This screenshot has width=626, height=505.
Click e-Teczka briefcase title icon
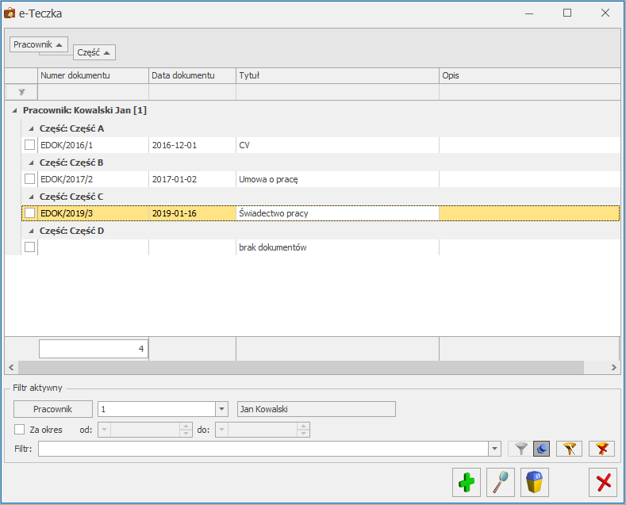tap(9, 13)
